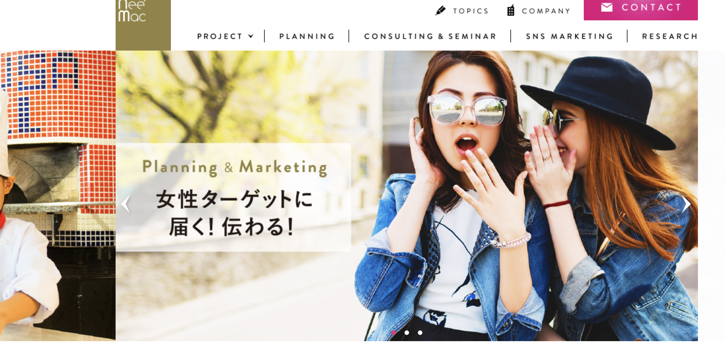Click the pencil icon beside TOPICS
Screen dimensions: 725x358
(441, 11)
